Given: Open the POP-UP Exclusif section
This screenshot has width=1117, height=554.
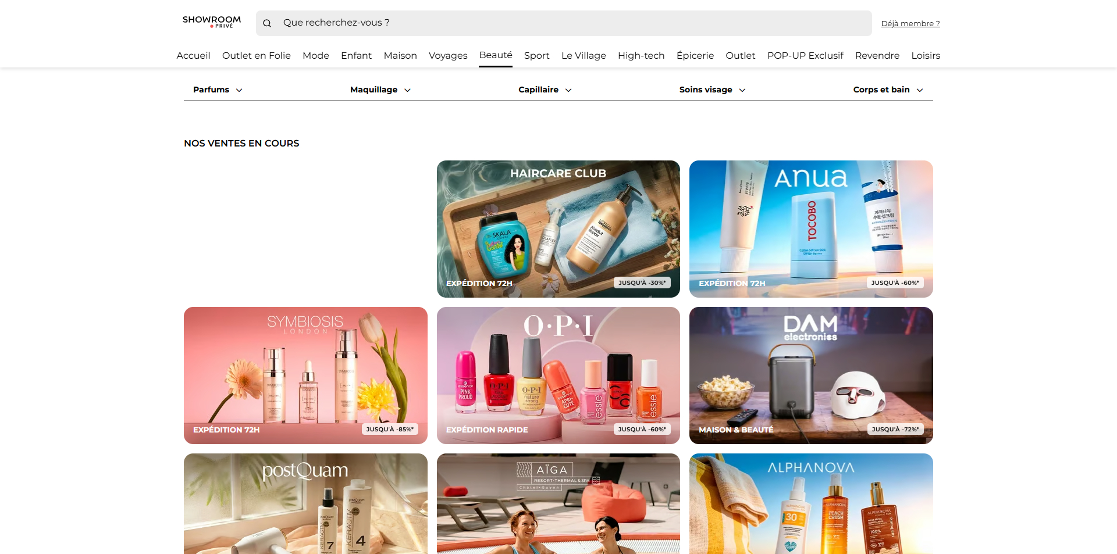Looking at the screenshot, I should click(805, 55).
